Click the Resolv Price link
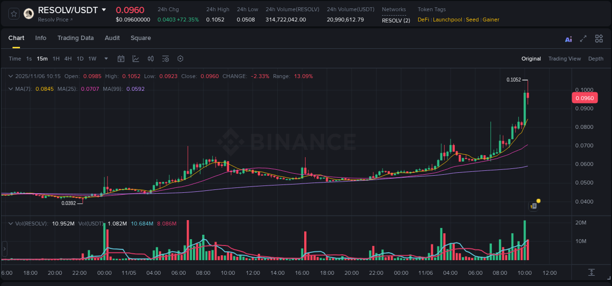Viewport: 612px width, 286px height. (55, 20)
